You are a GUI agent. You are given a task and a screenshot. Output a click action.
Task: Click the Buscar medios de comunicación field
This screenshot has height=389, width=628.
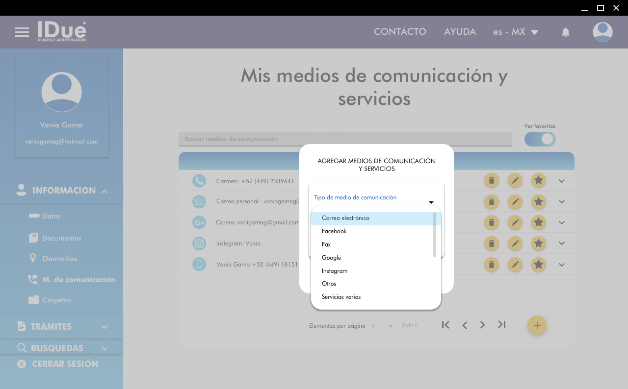344,139
